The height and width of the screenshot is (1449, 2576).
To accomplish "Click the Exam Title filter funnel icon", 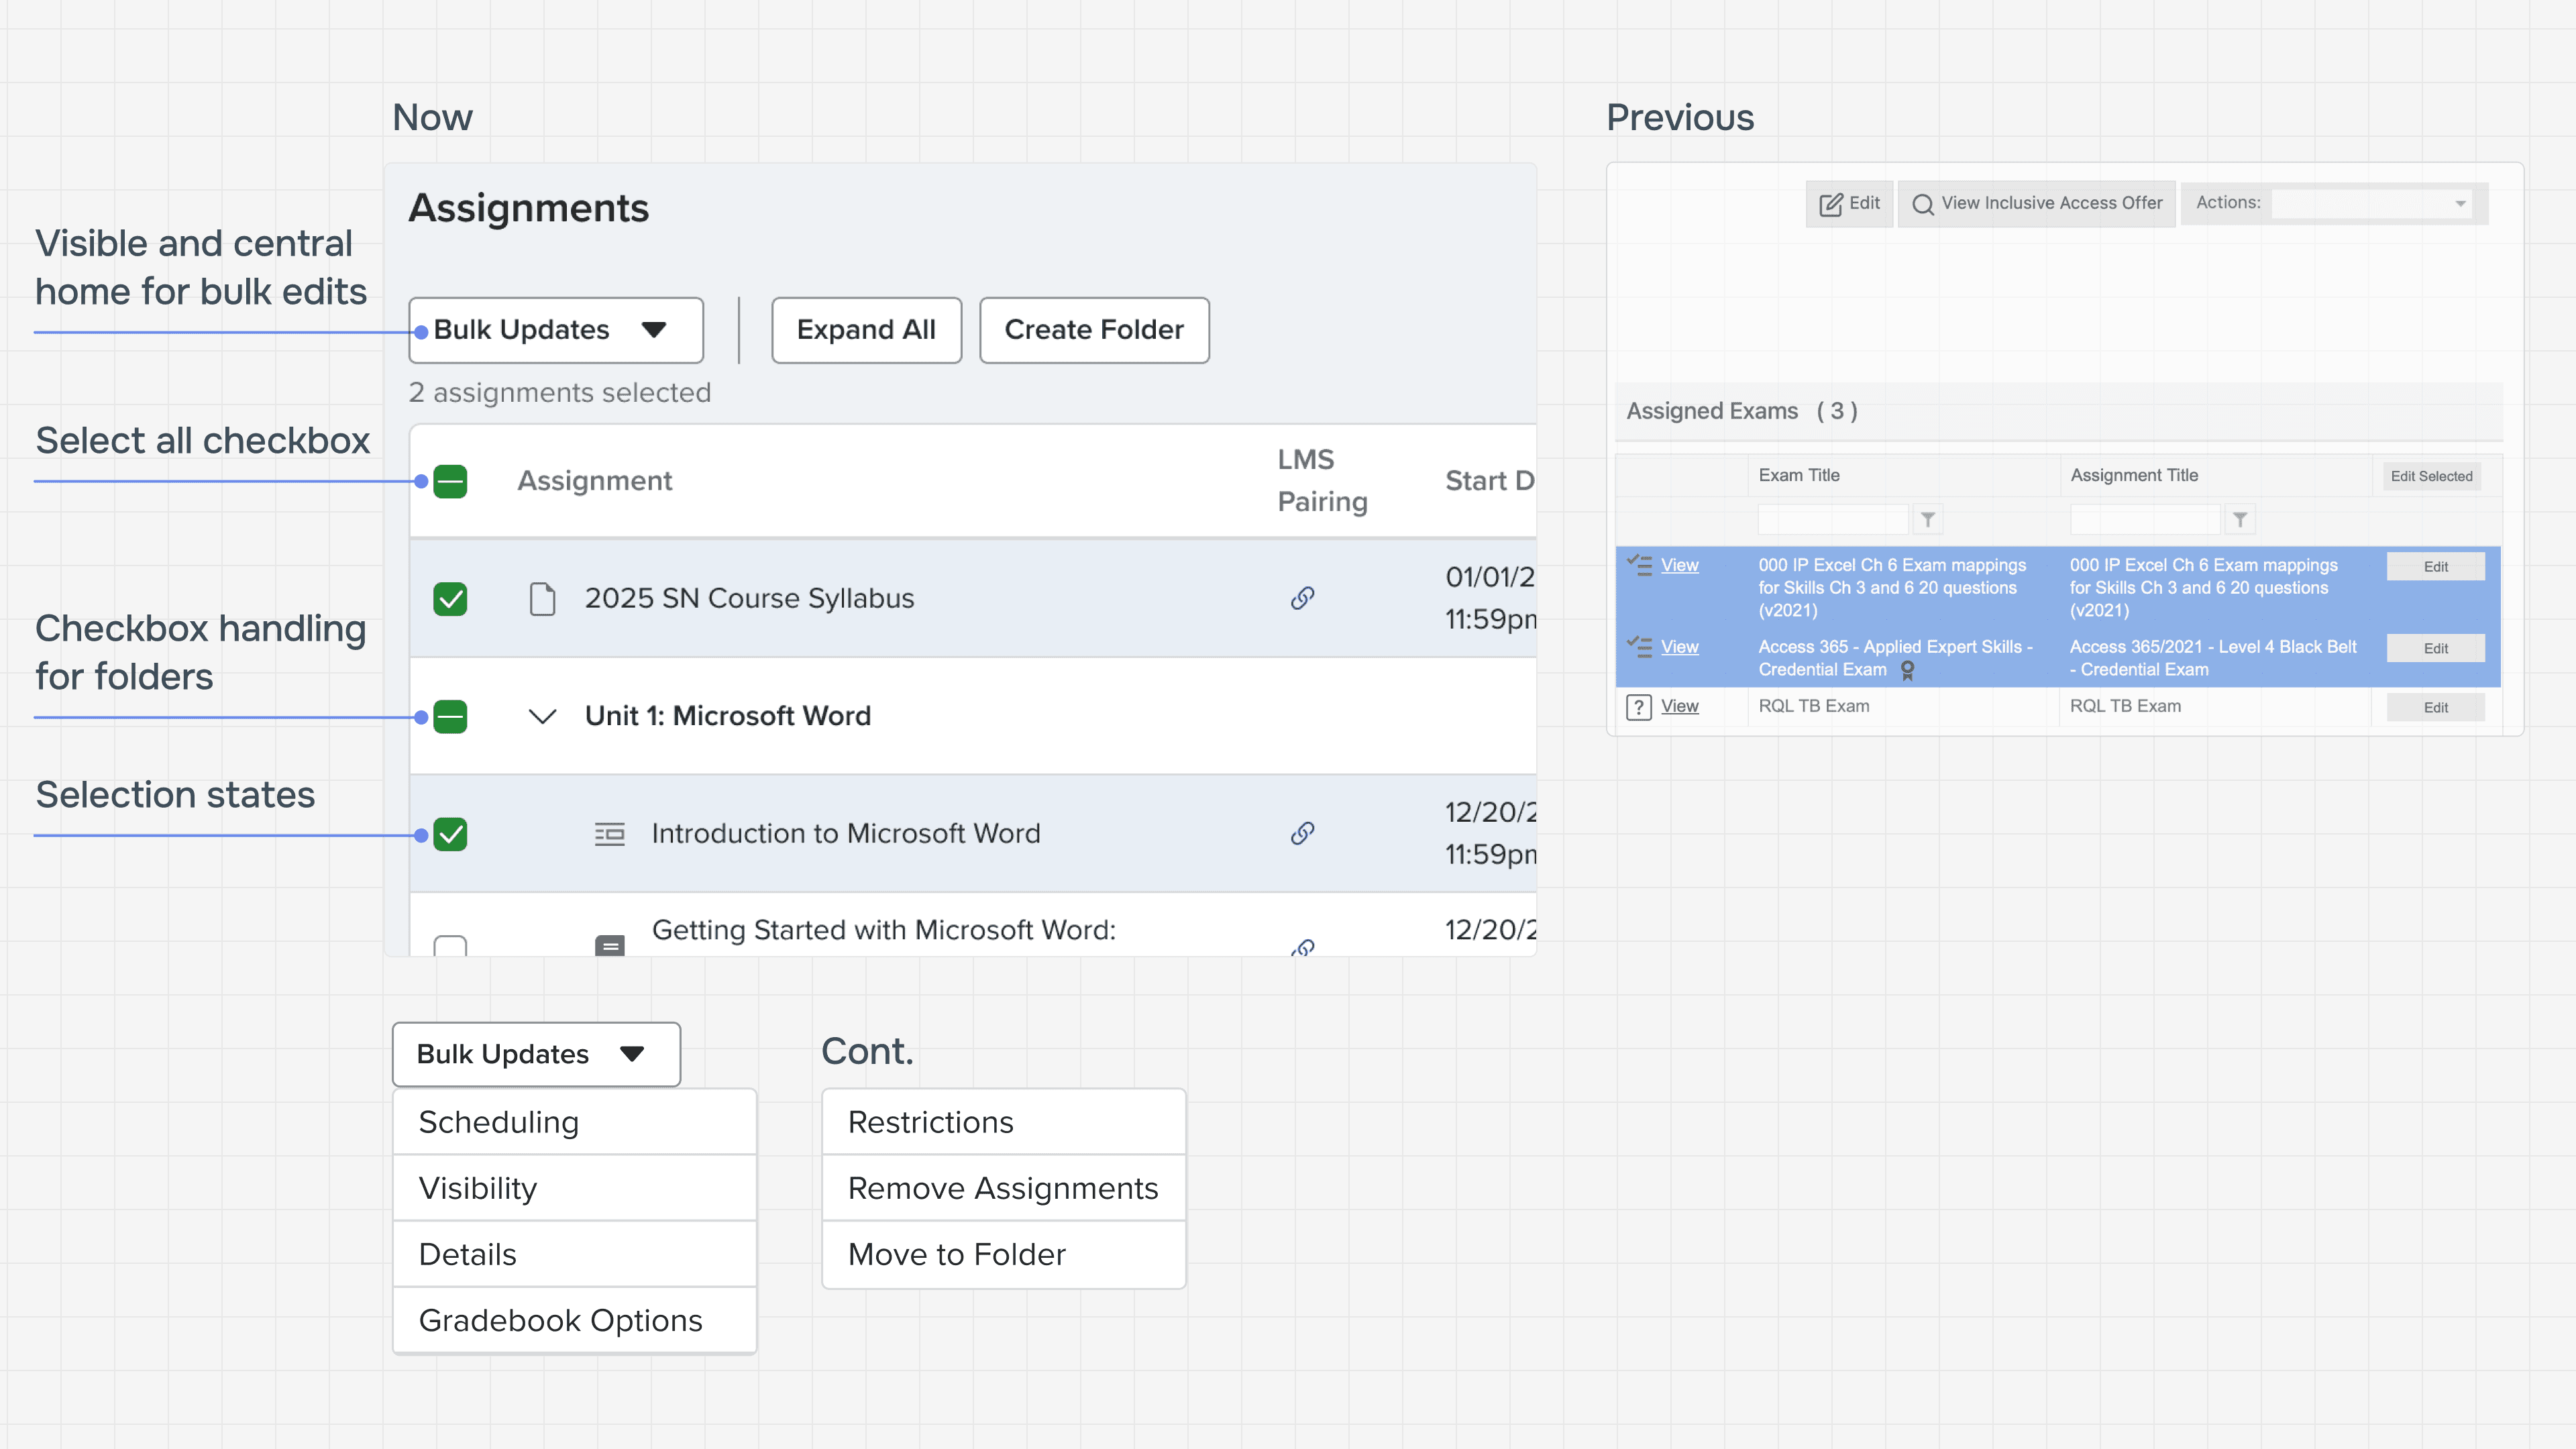I will [x=1928, y=519].
